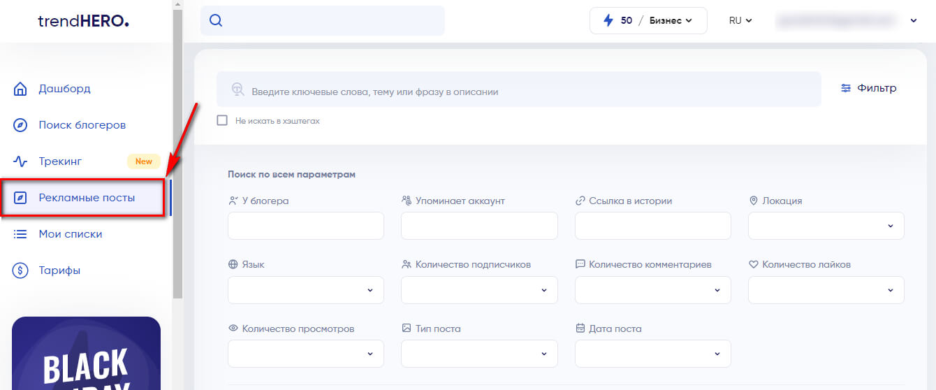
Task: Click the Дашборд home icon
Action: 21,89
